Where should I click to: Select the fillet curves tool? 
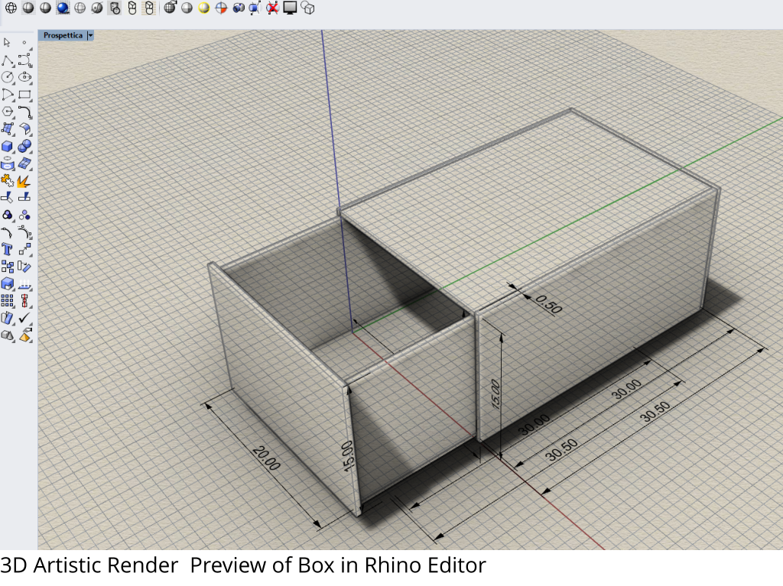(25, 112)
